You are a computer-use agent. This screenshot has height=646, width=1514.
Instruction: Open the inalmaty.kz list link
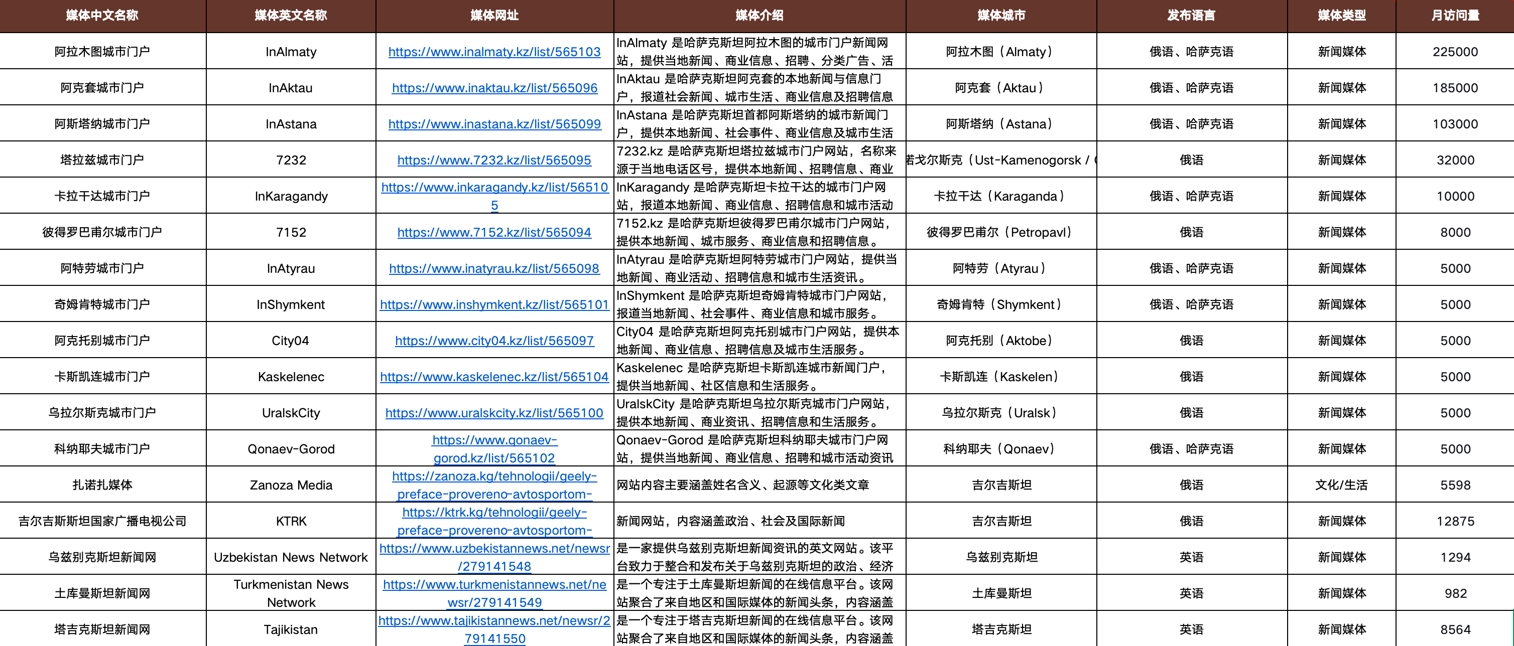494,52
